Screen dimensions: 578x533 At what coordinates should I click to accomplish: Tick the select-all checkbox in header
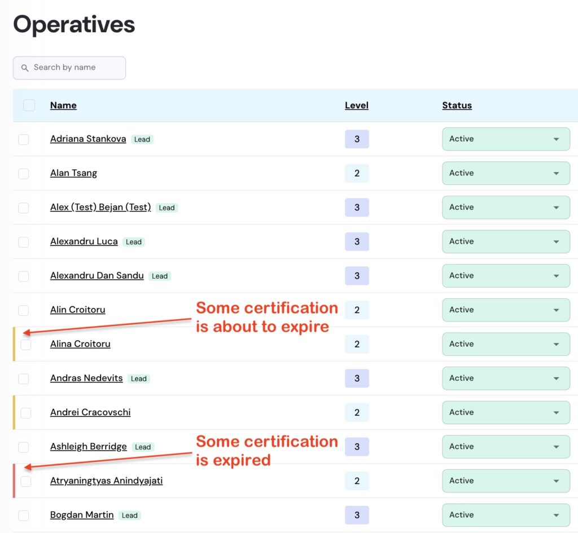29,105
